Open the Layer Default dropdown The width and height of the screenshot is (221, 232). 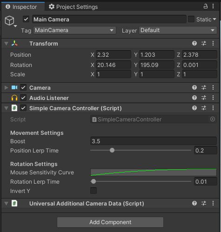coord(178,30)
